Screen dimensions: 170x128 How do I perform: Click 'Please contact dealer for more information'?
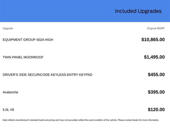pos(138,120)
